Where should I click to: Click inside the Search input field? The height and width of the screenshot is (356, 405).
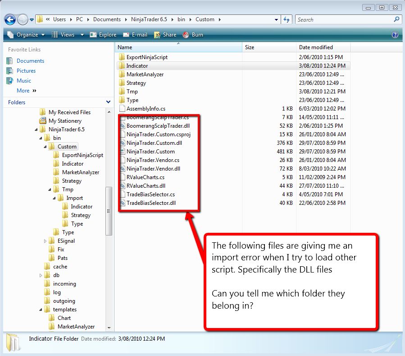click(344, 20)
